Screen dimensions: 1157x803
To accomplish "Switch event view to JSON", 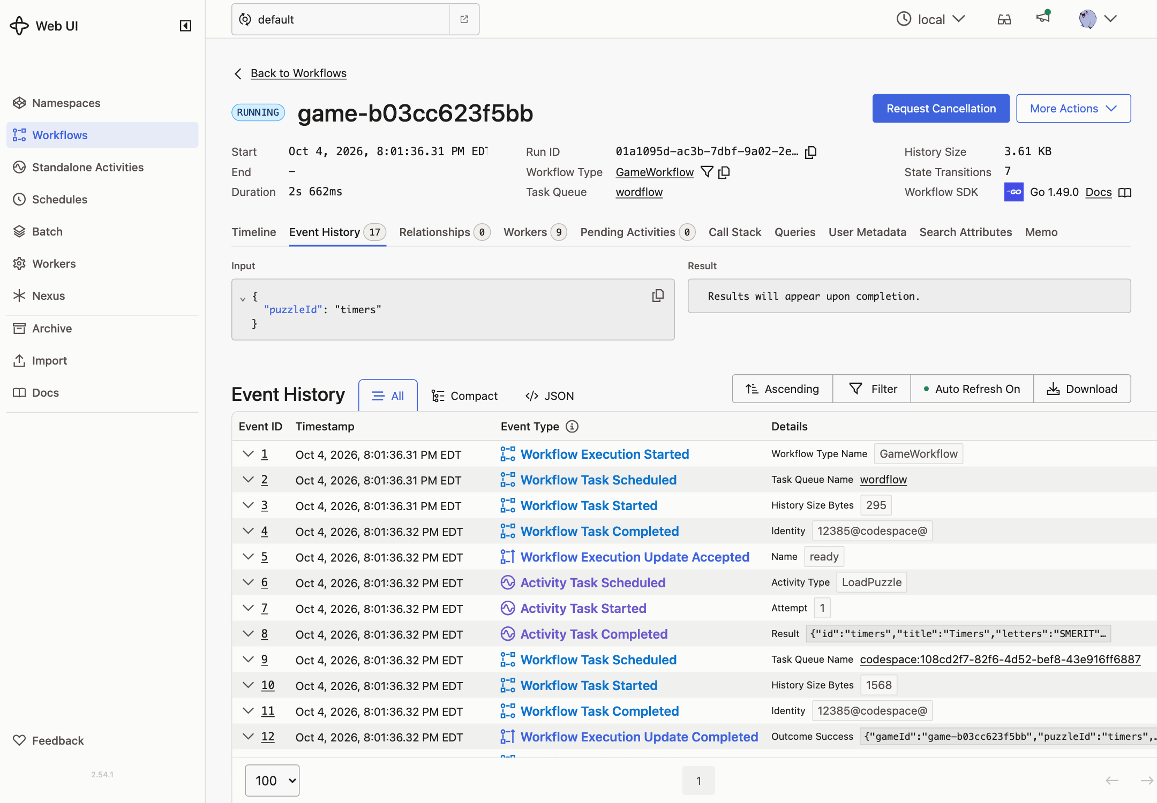I will coord(550,396).
